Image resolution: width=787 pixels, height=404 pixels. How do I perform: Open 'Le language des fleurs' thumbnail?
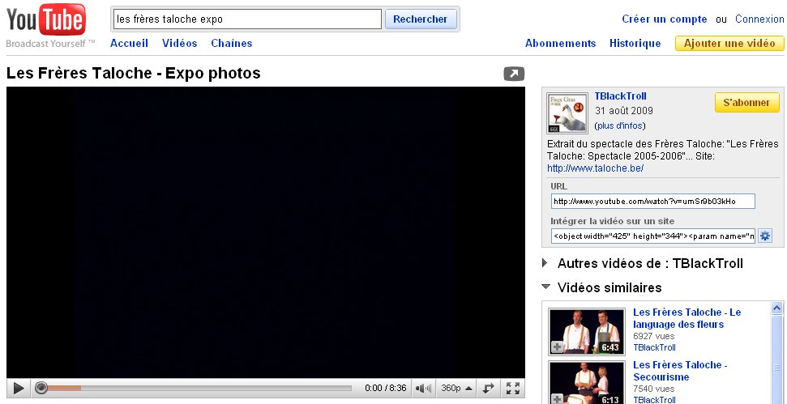[586, 331]
